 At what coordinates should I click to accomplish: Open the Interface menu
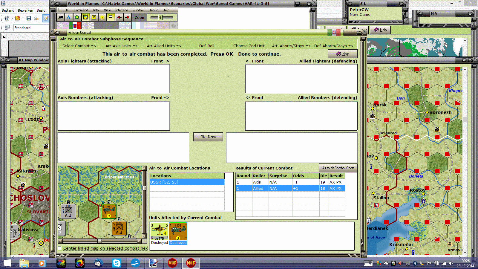coord(122,10)
